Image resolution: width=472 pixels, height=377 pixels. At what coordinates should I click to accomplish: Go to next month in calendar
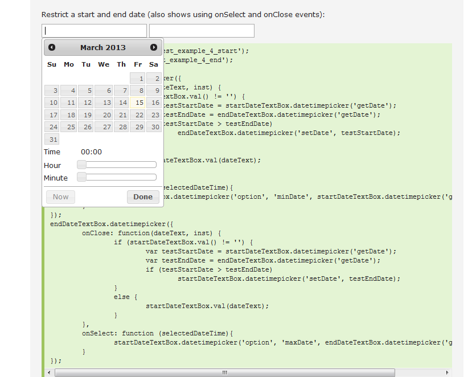coord(154,47)
